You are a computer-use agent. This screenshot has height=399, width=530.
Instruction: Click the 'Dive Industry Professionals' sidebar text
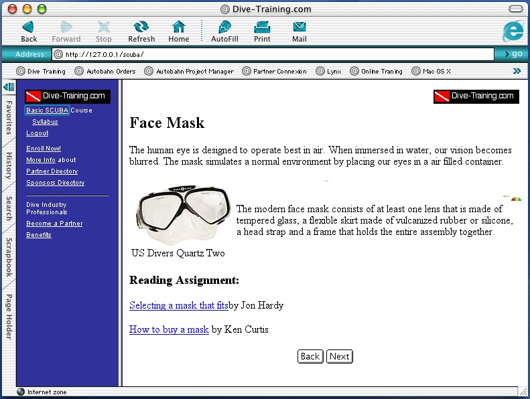(47, 208)
